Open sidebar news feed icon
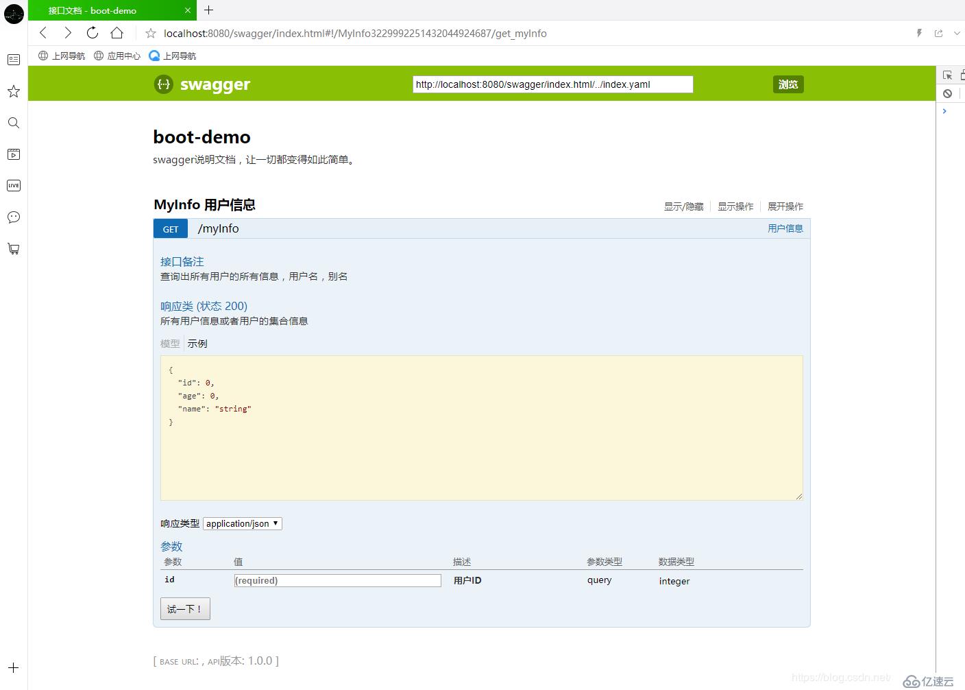 [14, 60]
